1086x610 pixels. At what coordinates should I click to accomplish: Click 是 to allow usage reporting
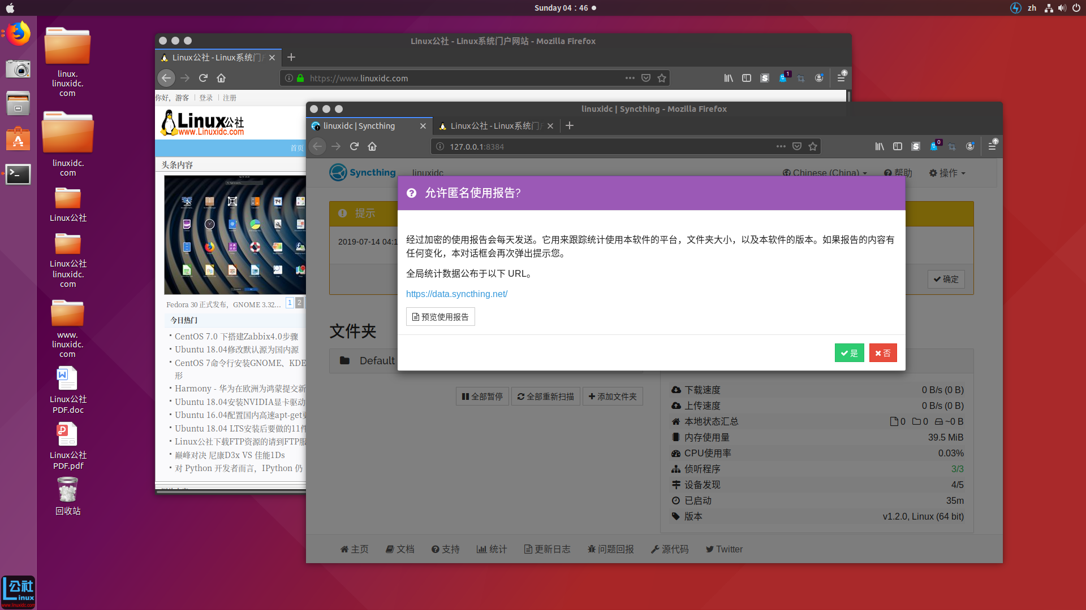849,353
